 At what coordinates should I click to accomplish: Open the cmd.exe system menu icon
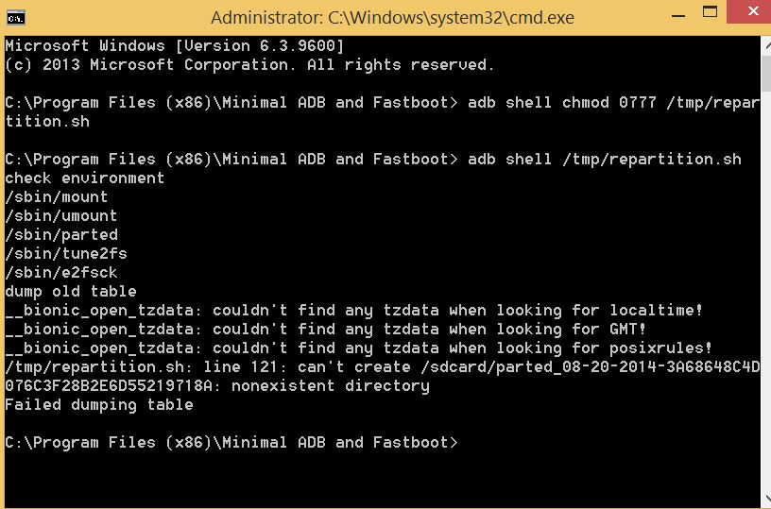[x=16, y=18]
